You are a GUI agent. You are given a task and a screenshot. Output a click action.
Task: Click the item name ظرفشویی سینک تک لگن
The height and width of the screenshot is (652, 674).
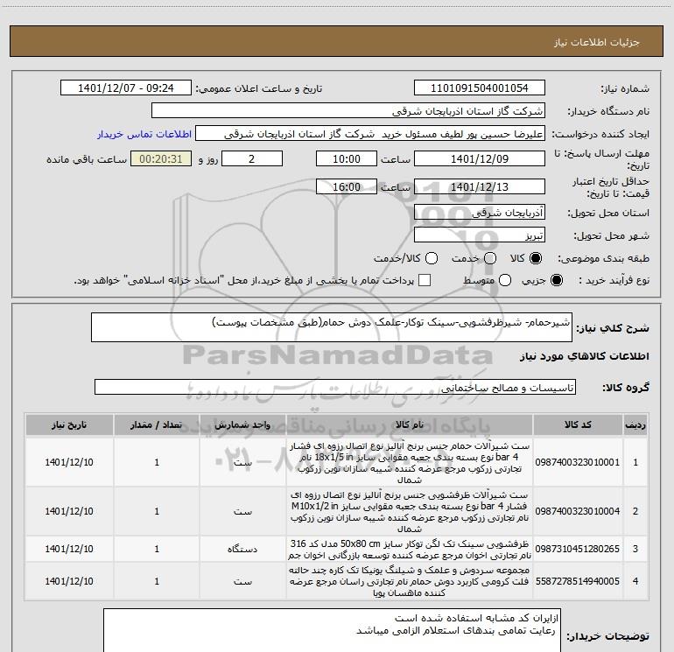pyautogui.click(x=410, y=549)
